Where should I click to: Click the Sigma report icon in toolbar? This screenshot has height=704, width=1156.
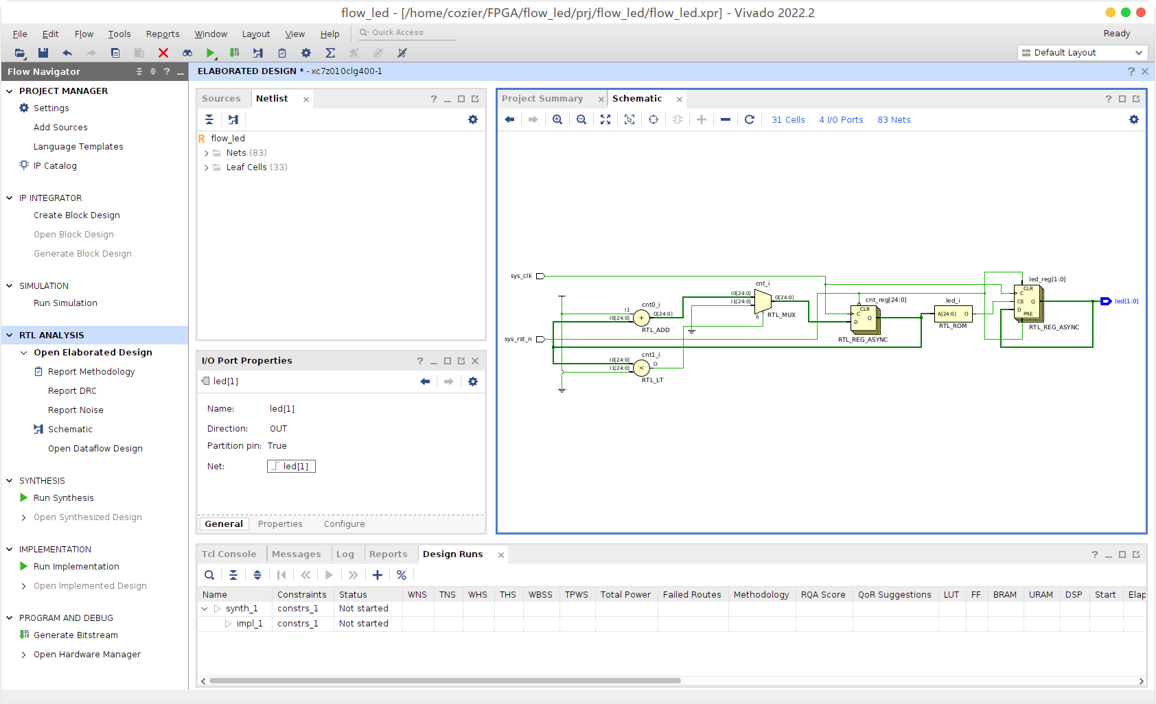point(330,53)
